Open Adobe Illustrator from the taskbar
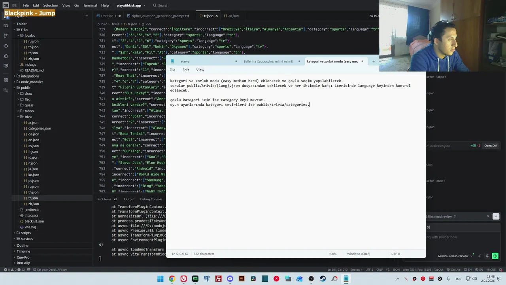The image size is (506, 285). click(242, 279)
